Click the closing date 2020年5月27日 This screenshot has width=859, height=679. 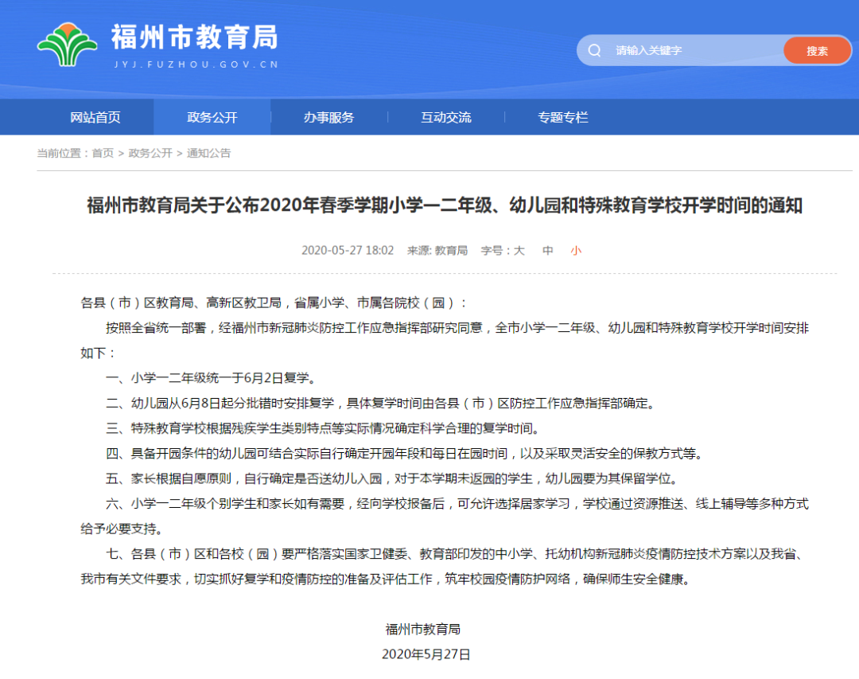pos(426,654)
